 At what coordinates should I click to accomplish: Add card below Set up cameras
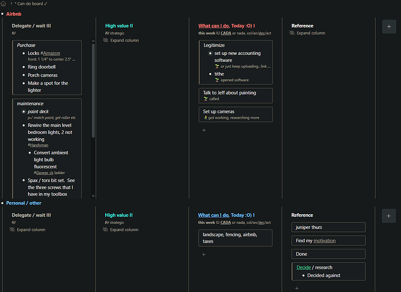(204, 130)
